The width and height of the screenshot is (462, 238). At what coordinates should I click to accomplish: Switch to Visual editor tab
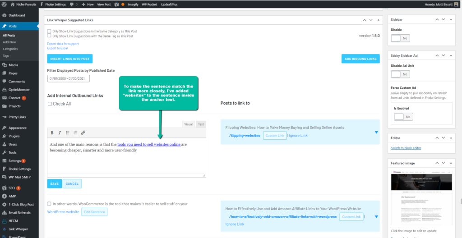coord(188,124)
